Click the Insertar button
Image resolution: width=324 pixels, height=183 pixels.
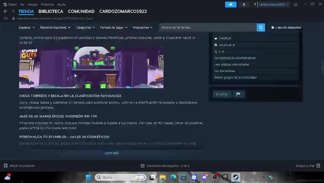click(222, 94)
